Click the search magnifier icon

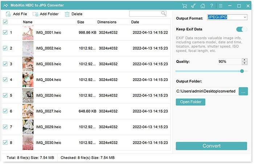click(x=164, y=13)
